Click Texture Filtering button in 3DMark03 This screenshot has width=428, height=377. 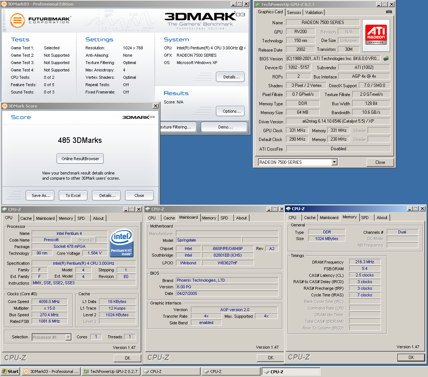pyautogui.click(x=178, y=127)
